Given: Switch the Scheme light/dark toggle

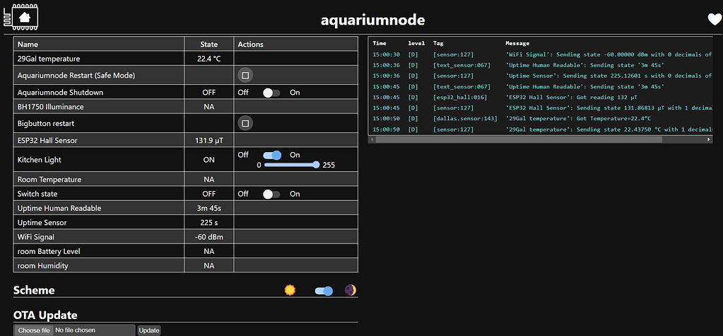Looking at the screenshot, I should (324, 291).
